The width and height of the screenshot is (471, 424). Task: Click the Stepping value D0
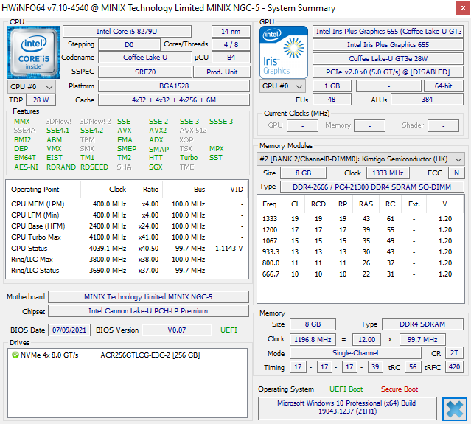tap(129, 44)
